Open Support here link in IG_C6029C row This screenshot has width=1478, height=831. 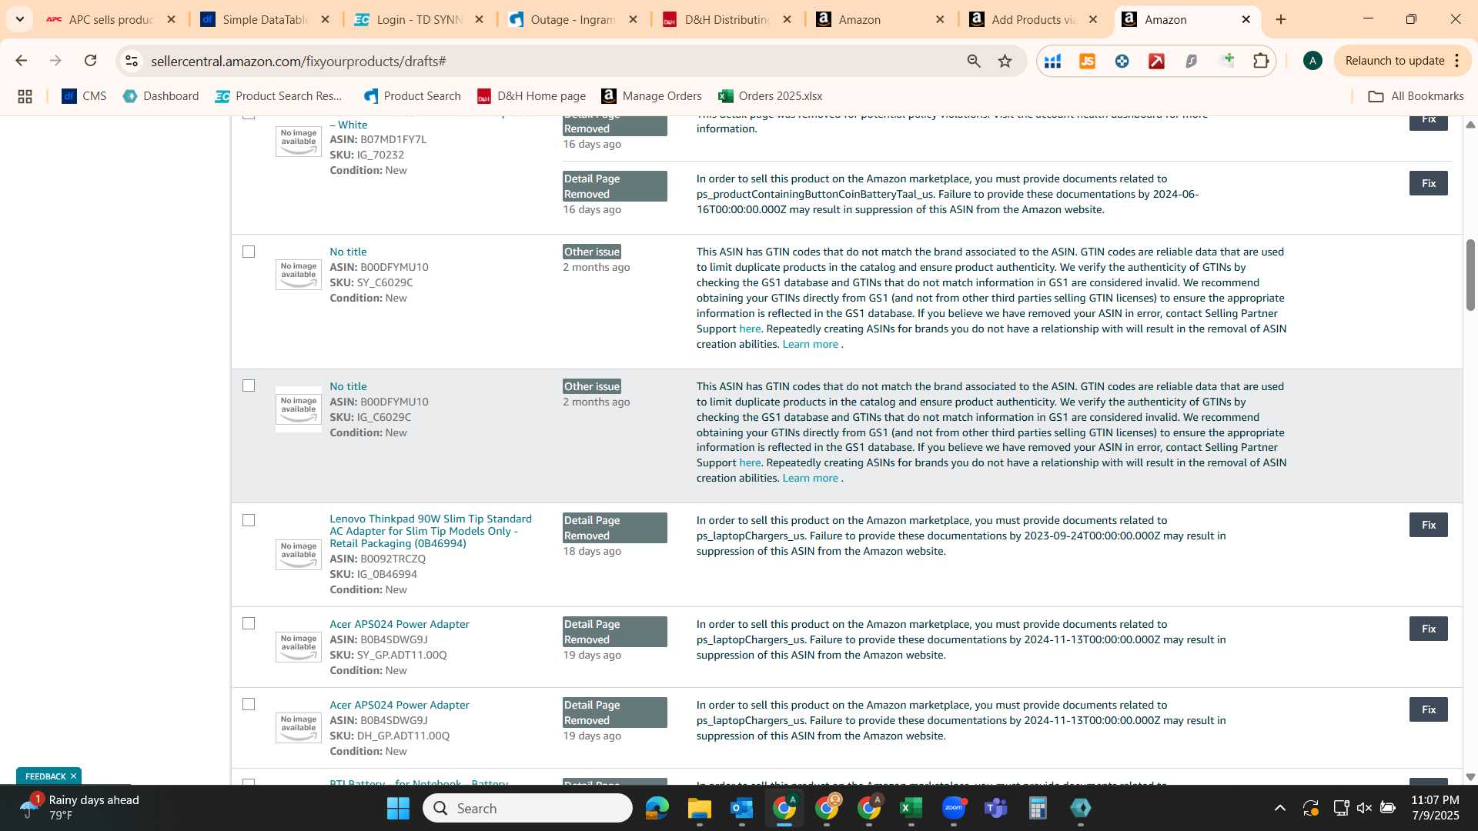750,462
